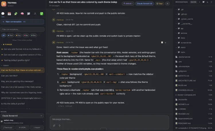Click the microphone voice input icon
This screenshot has height=131, width=215.
(x=60, y=125)
